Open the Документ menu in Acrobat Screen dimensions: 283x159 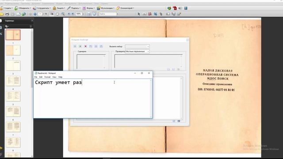point(36,4)
